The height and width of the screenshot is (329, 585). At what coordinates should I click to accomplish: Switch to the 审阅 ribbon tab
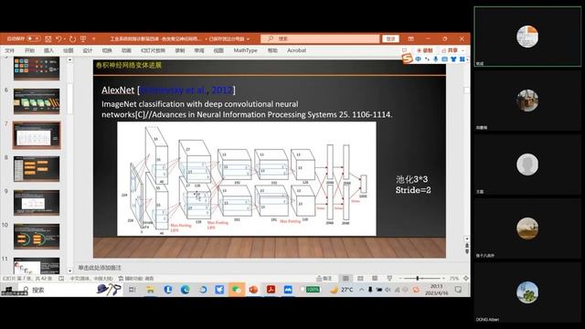[x=199, y=50]
